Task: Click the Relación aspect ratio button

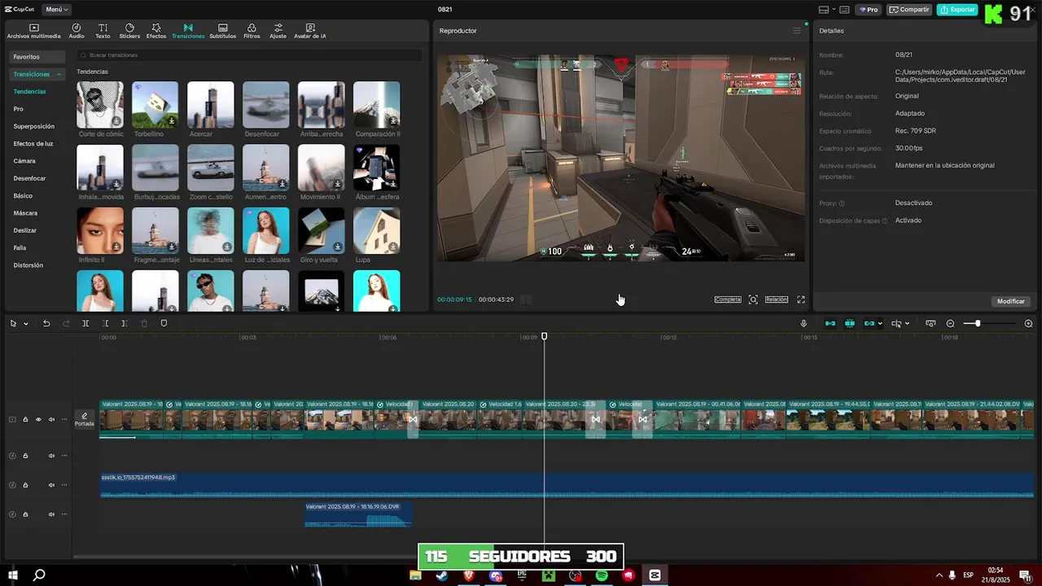Action: pos(777,300)
